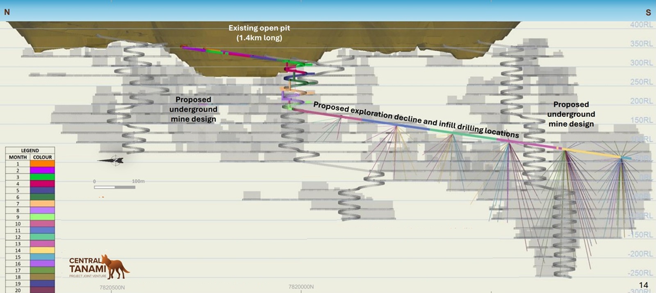Click the exploration decline and infill drilling label
The height and width of the screenshot is (293, 656).
(x=416, y=120)
